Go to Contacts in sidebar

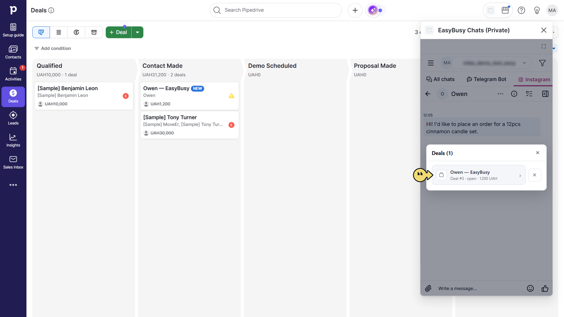13,52
